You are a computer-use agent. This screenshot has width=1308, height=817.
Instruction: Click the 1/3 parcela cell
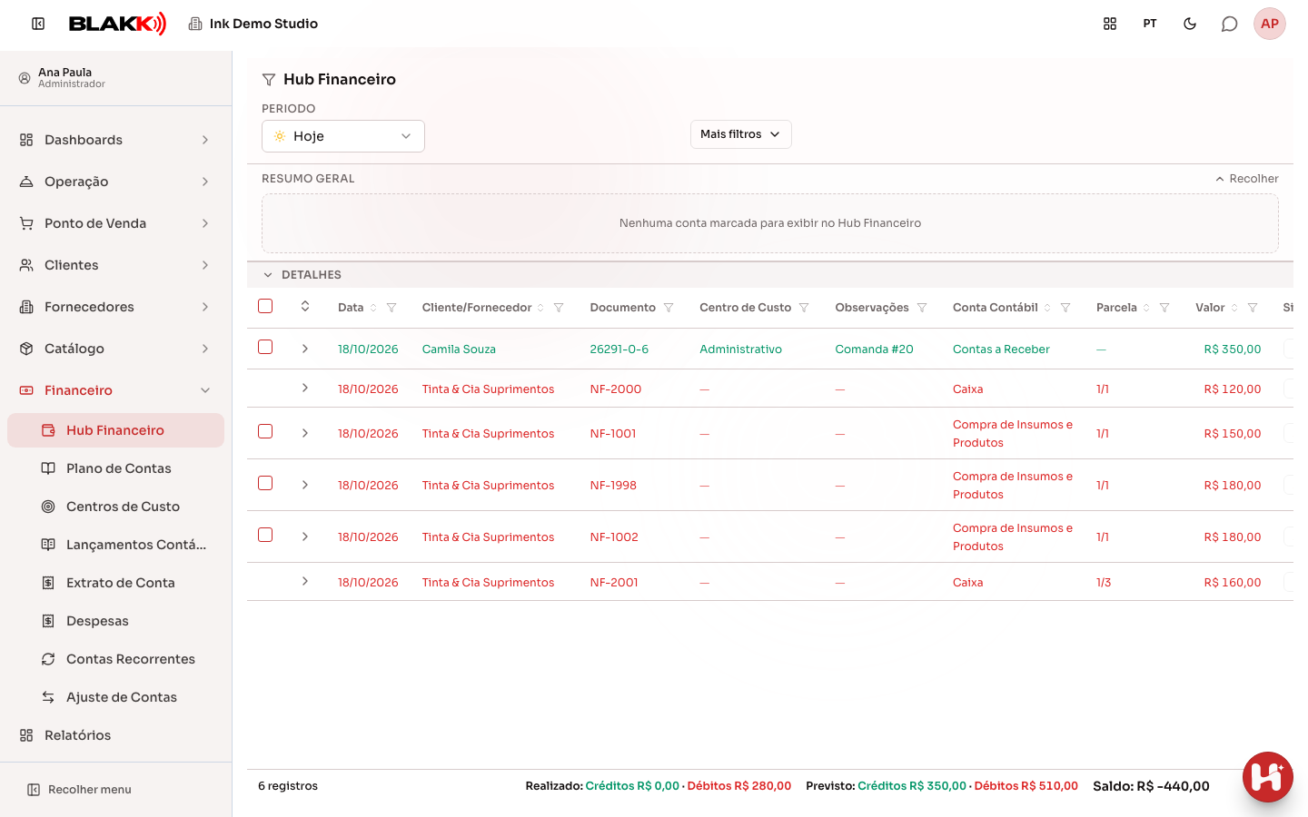click(1104, 583)
